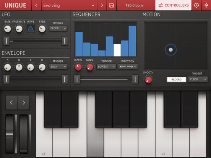Click the MIDI diamond icon at the top right
Image resolution: width=211 pixels, height=158 pixels.
206,5
